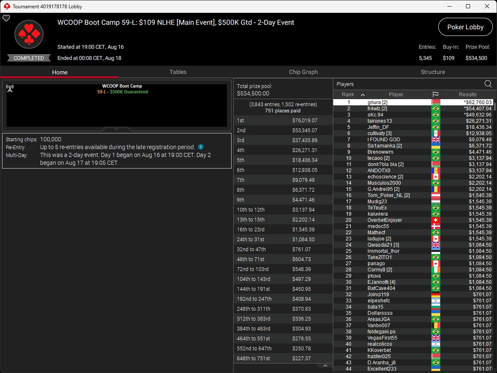
Task: Click the 648th to 751st payout row
Action: coord(283,359)
